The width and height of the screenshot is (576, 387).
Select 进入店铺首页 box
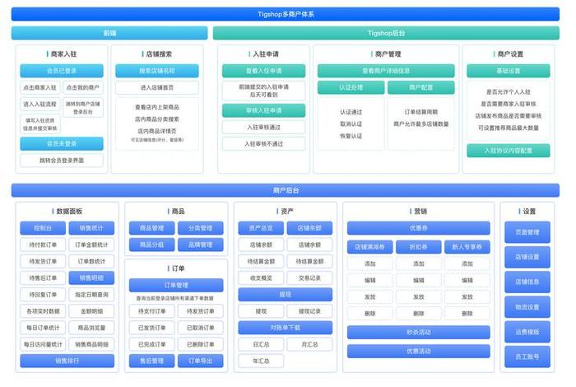pos(157,87)
